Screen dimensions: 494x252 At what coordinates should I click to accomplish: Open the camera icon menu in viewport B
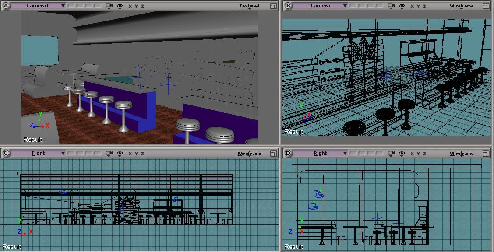point(391,6)
